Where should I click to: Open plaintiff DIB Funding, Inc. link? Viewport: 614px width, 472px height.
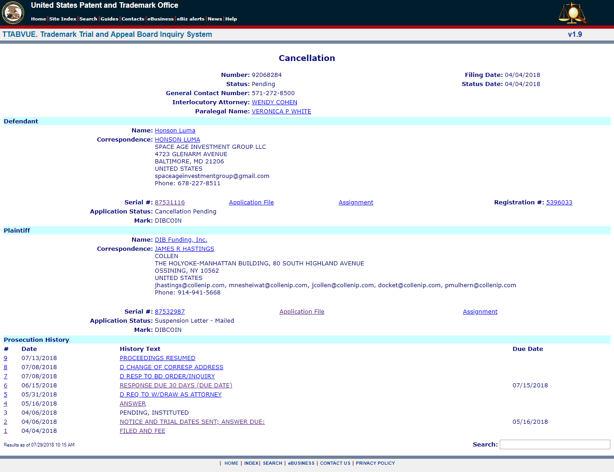(181, 240)
